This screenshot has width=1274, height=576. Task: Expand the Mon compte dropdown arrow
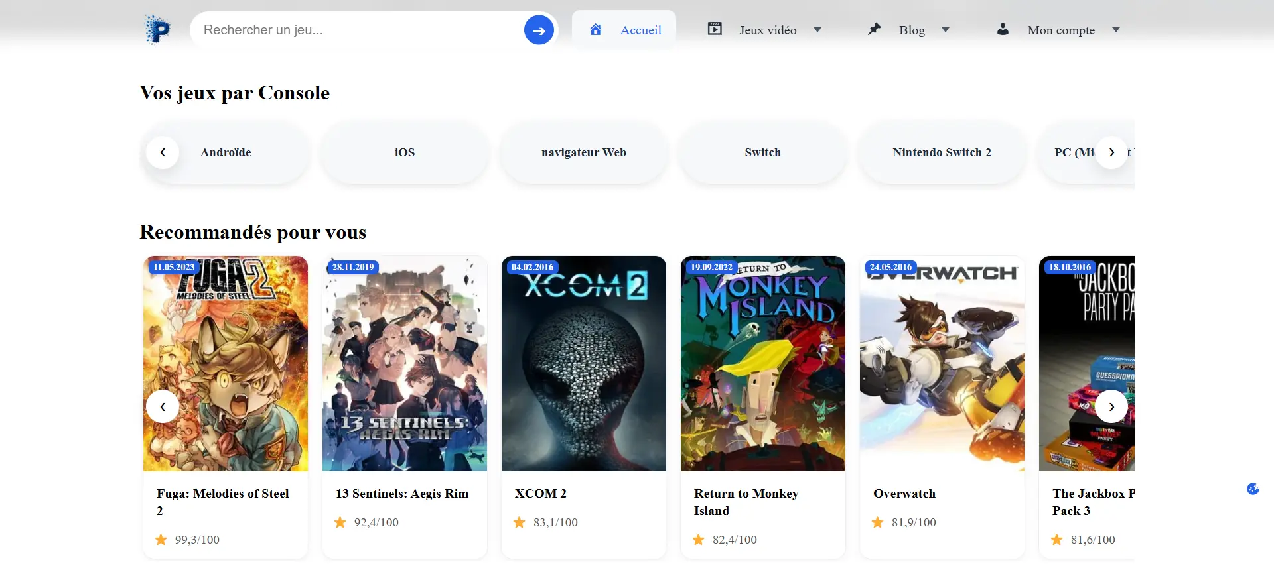(x=1116, y=30)
